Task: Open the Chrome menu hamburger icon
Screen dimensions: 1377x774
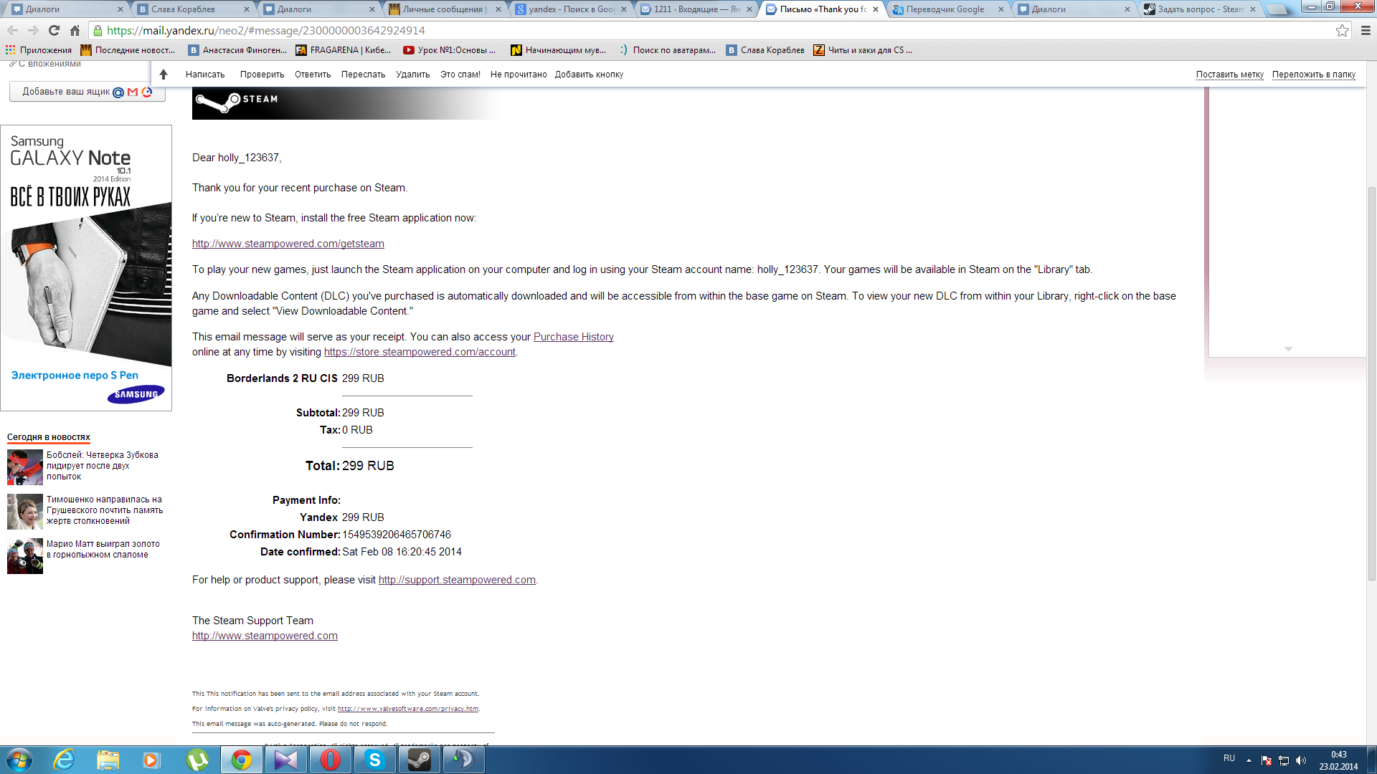Action: pyautogui.click(x=1366, y=30)
